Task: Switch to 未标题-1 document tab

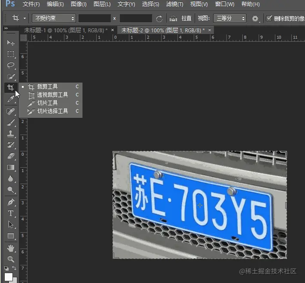Action: [x=66, y=30]
